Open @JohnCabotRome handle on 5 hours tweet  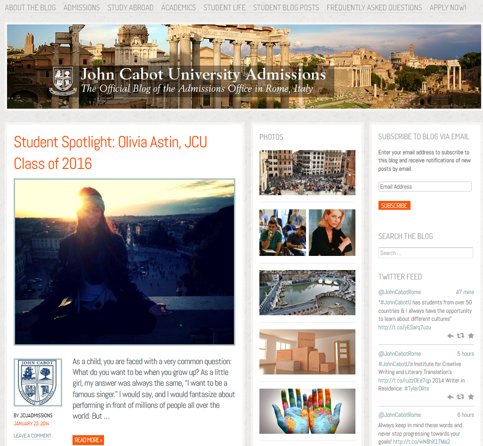(x=400, y=354)
